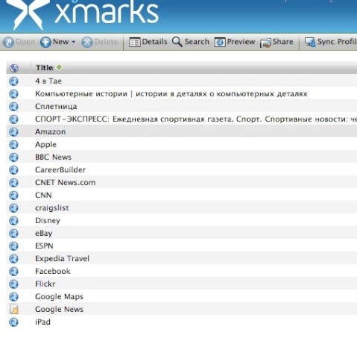Click the RSS feed icon beside Google News
The width and height of the screenshot is (357, 350).
pyautogui.click(x=14, y=309)
